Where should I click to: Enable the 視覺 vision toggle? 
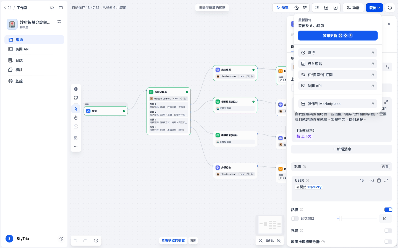[388, 231]
